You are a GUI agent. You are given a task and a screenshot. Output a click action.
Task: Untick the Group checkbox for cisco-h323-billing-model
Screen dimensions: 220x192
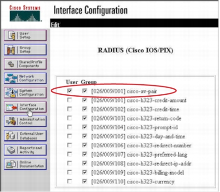pos(85,172)
